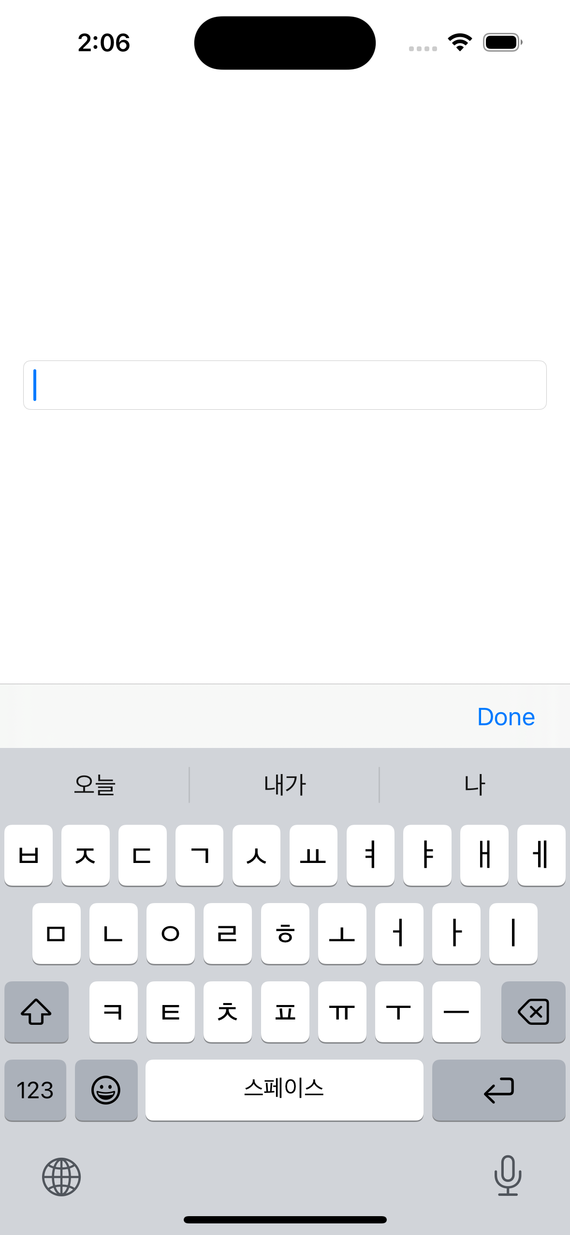Choose the 나 word suggestion
570x1235 pixels.
coord(475,785)
